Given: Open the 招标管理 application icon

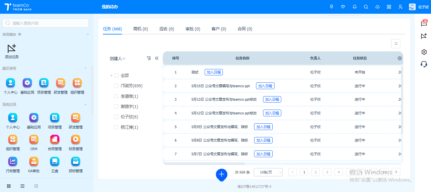Looking at the screenshot, I should tap(76, 162).
